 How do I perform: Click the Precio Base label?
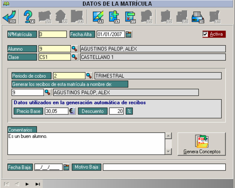pyautogui.click(x=28, y=111)
